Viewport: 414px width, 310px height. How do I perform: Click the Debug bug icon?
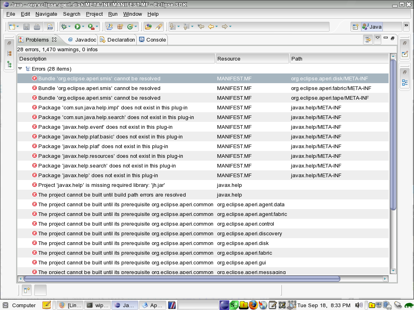tap(63, 27)
